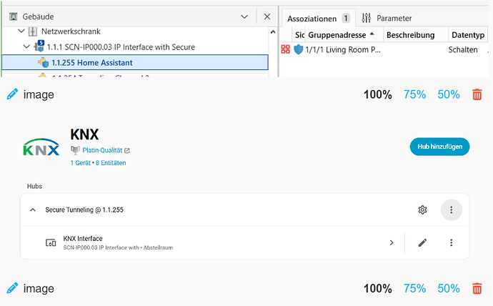This screenshot has width=493, height=306.
Task: Set second image size to 75%
Action: point(414,288)
